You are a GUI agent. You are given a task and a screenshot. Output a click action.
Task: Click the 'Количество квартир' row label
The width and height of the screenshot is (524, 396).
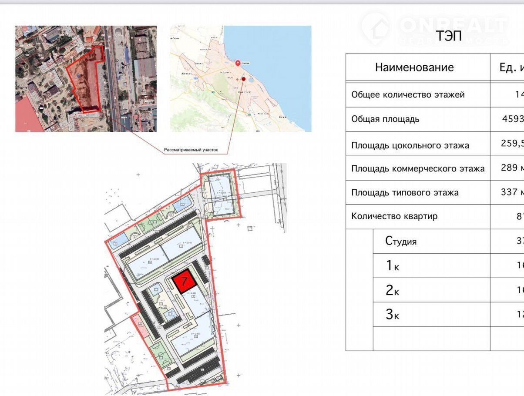(x=394, y=216)
